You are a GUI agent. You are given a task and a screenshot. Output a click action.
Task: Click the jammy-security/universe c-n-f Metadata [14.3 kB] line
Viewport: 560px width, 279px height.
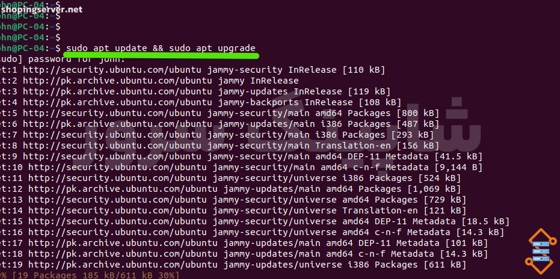click(252, 232)
